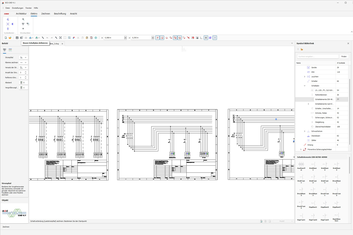The image size is (353, 235).
Task: Expand the Schaltelemente nach E... node
Action: pos(308,104)
